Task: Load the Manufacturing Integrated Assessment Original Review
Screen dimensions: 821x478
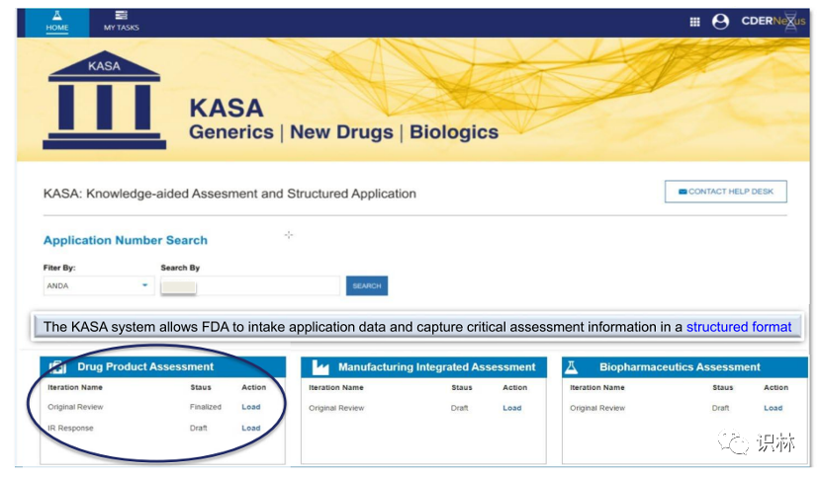Action: click(x=511, y=408)
